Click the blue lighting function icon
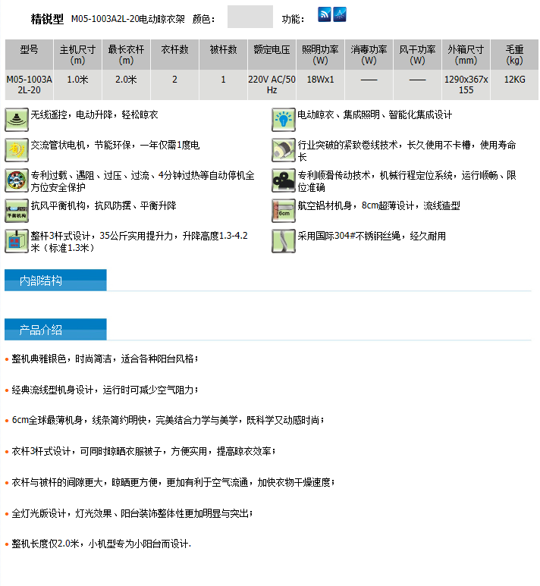This screenshot has width=540, height=586. [x=340, y=14]
